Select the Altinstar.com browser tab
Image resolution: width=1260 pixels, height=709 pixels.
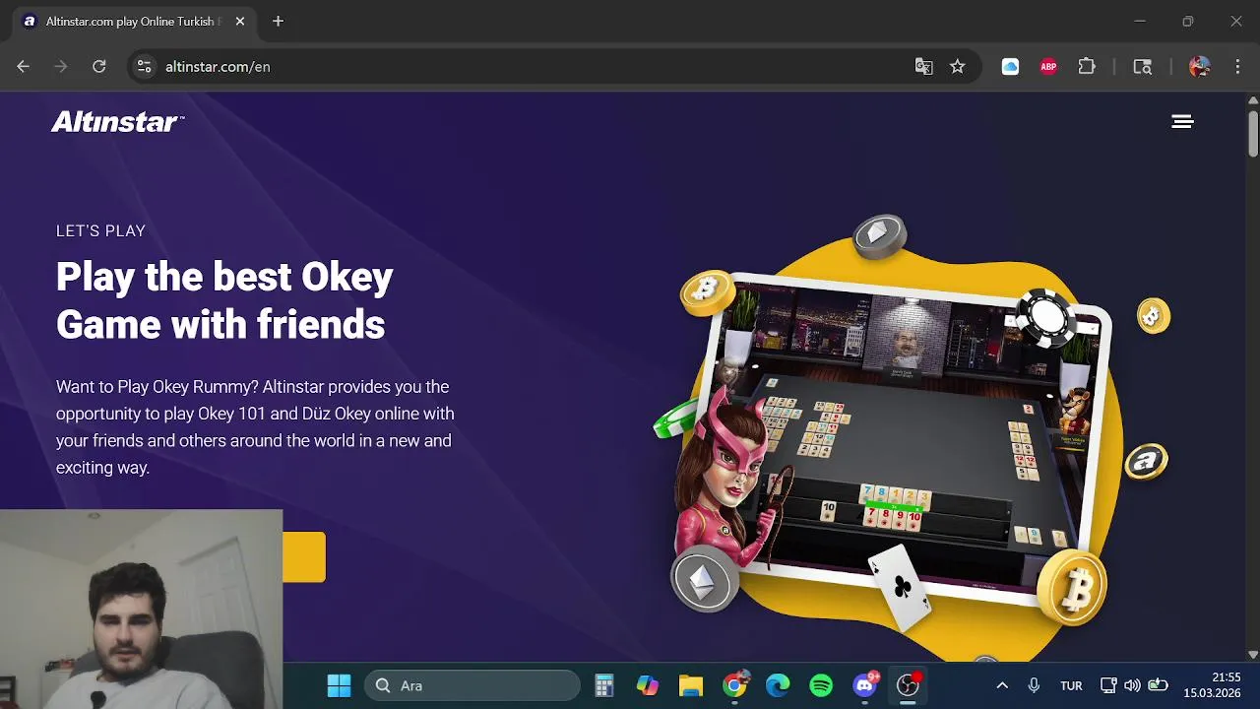tap(134, 21)
